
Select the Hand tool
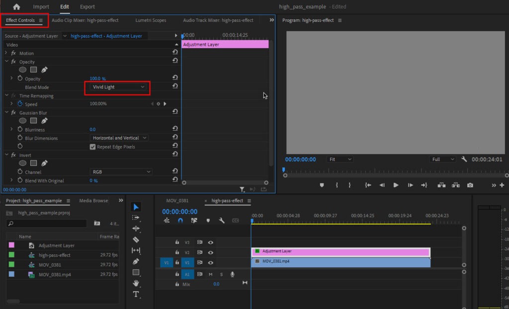click(136, 283)
